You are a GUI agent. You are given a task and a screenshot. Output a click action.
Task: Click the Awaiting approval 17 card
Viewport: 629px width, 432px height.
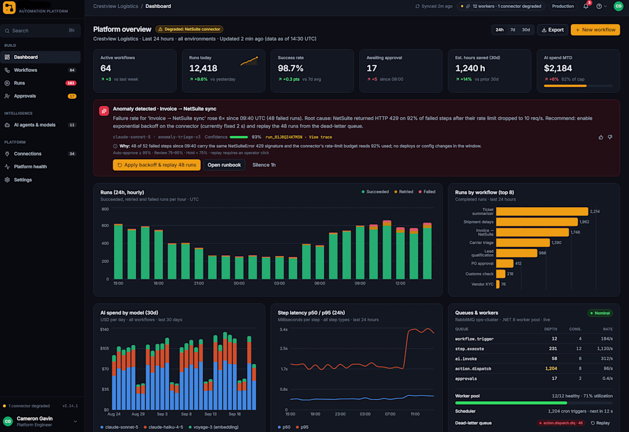400,71
